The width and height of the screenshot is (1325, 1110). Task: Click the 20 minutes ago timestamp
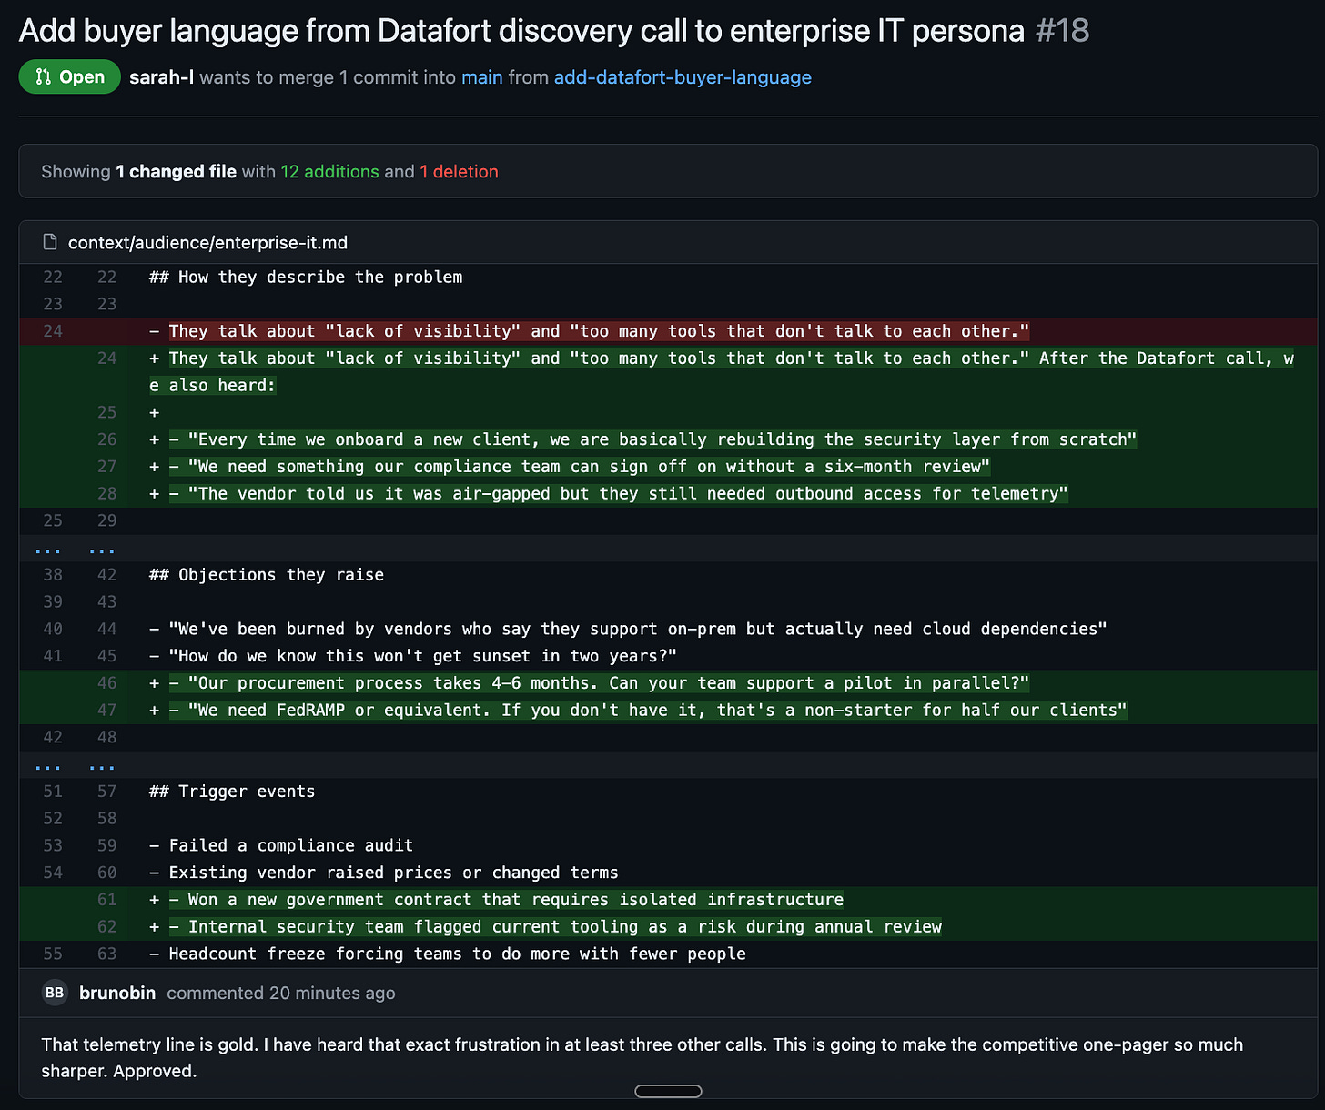(331, 993)
